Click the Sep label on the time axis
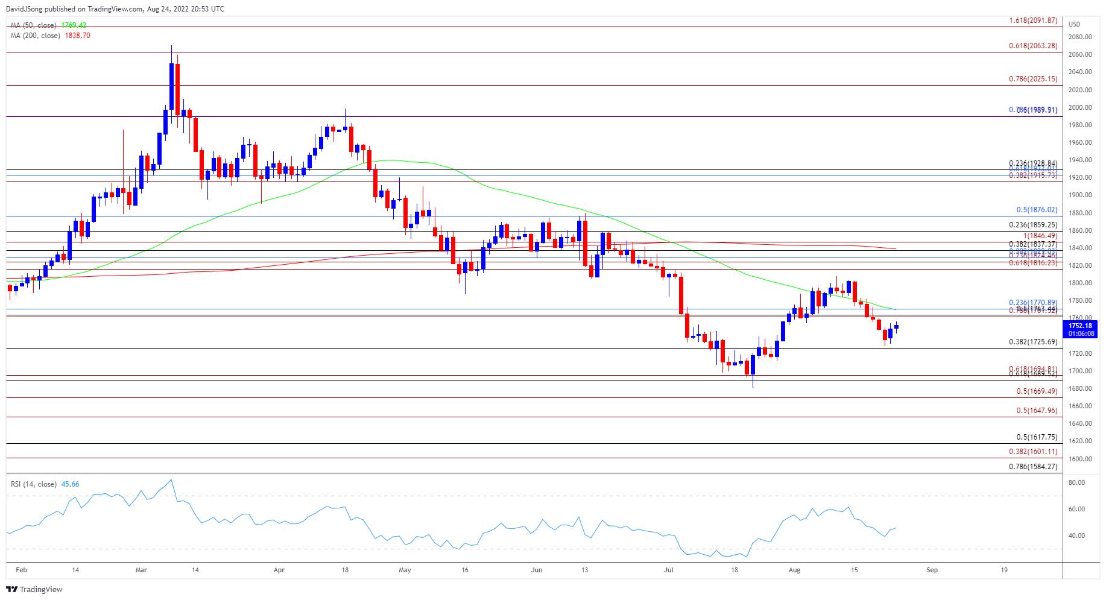 [932, 569]
